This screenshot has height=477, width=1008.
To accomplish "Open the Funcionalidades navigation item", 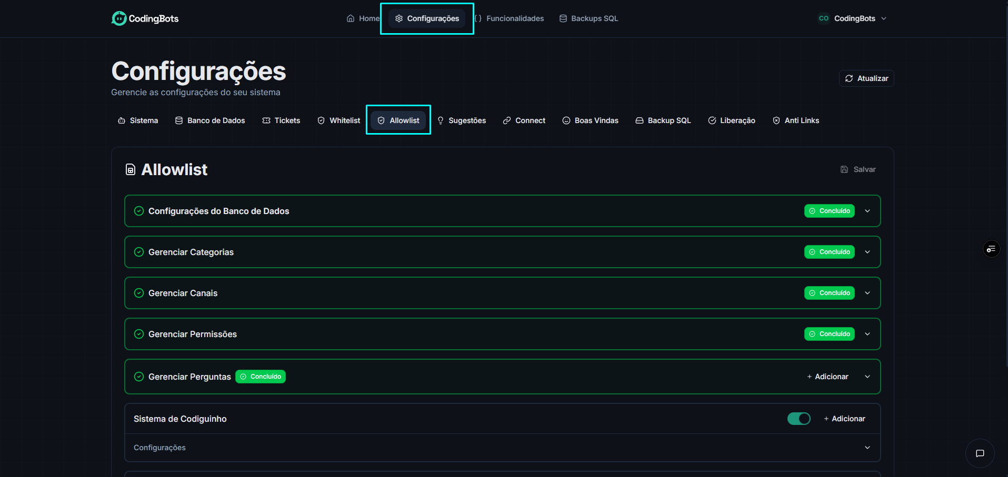I will [x=509, y=18].
